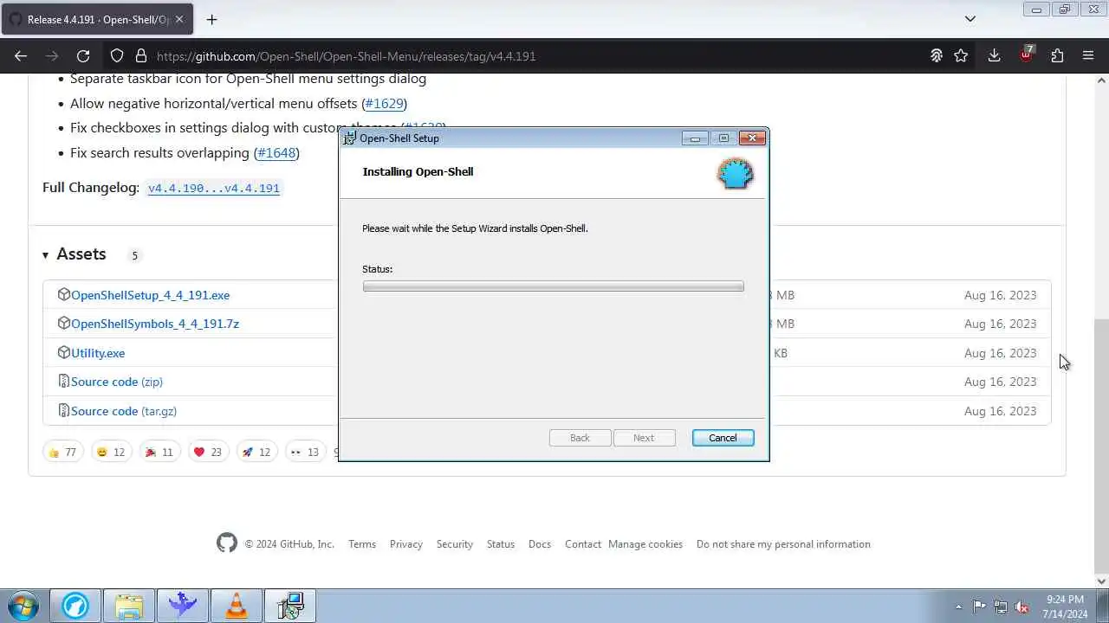This screenshot has width=1109, height=623.
Task: Click the page scrollbar down arrow
Action: (x=1101, y=581)
